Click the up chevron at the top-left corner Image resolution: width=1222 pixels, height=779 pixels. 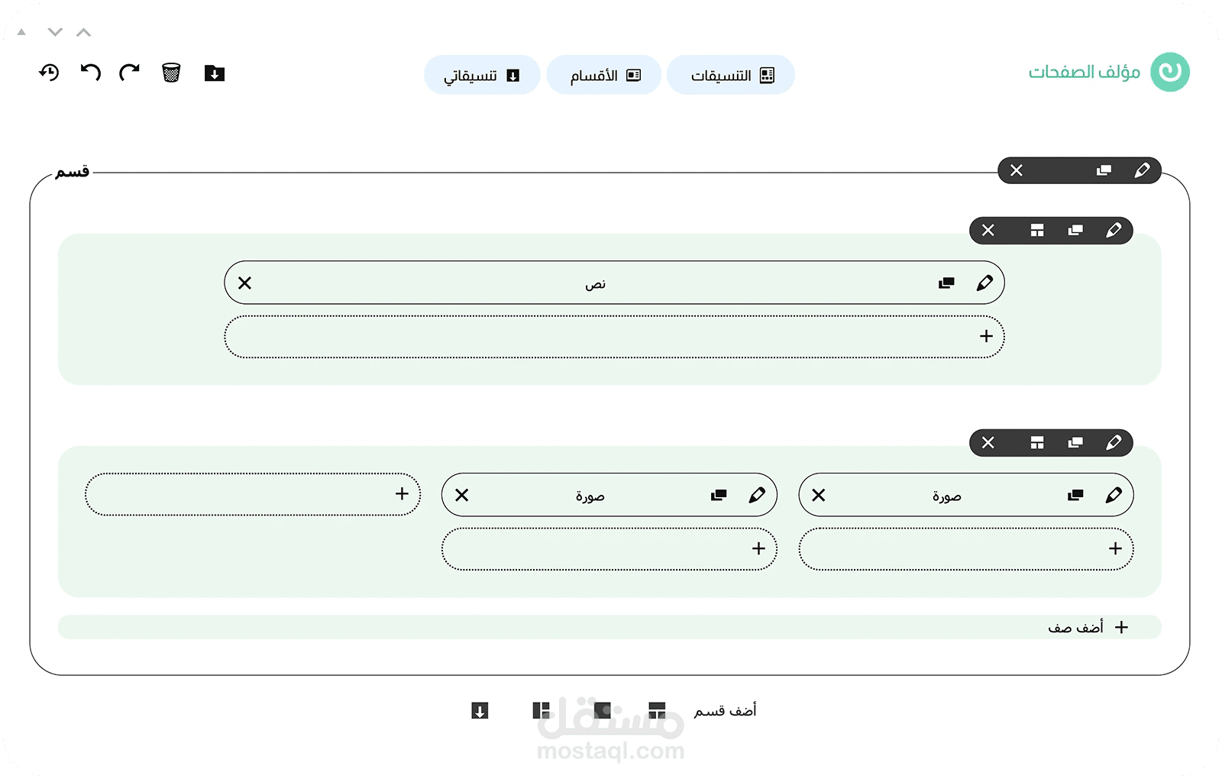click(84, 32)
